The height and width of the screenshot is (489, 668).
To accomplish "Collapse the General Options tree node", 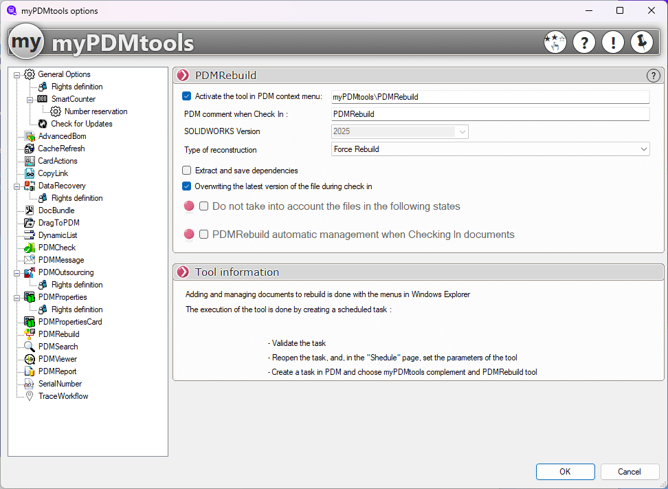I will [15, 74].
